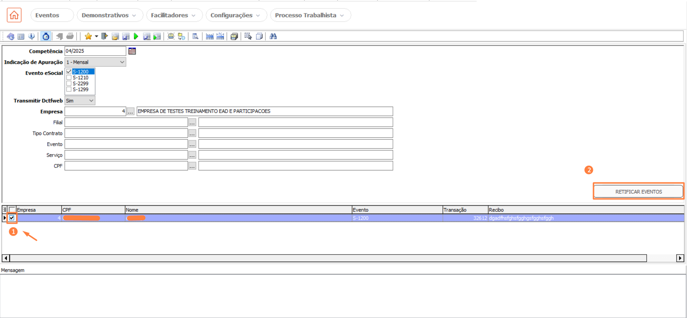
Task: Check the S-1210 event checkbox
Action: point(69,78)
